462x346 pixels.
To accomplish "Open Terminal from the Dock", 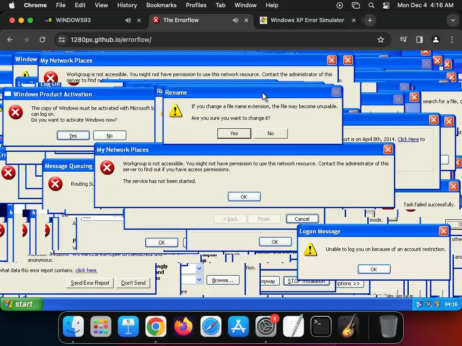I will point(321,326).
